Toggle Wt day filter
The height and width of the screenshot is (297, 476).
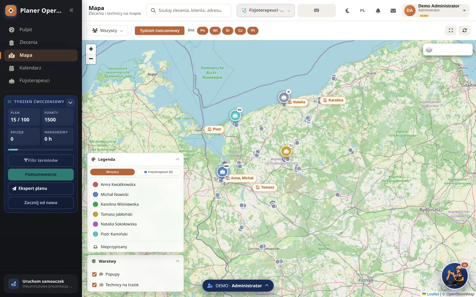point(215,31)
